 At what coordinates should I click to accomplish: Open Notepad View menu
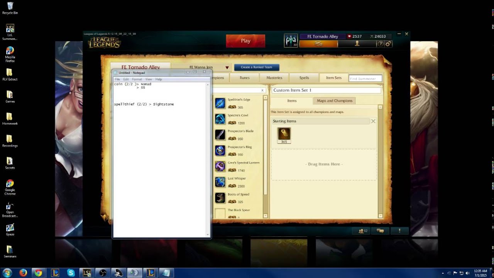pyautogui.click(x=149, y=79)
